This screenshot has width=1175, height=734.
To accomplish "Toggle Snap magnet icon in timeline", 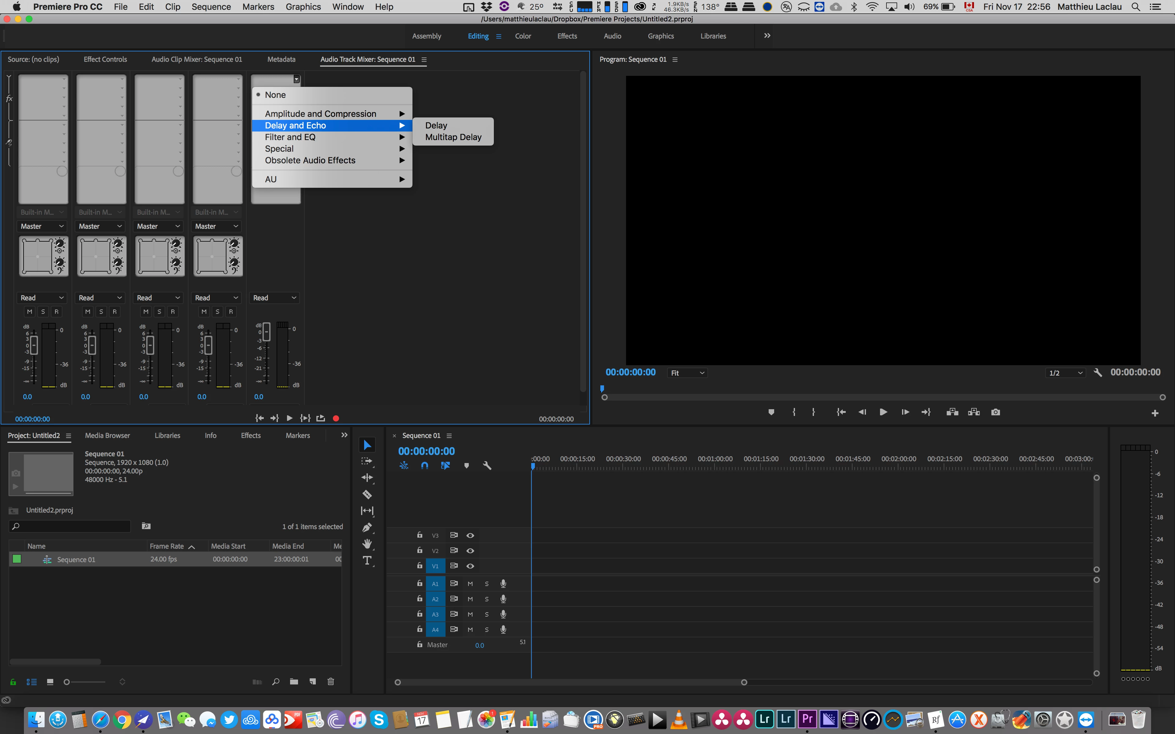I will (424, 465).
